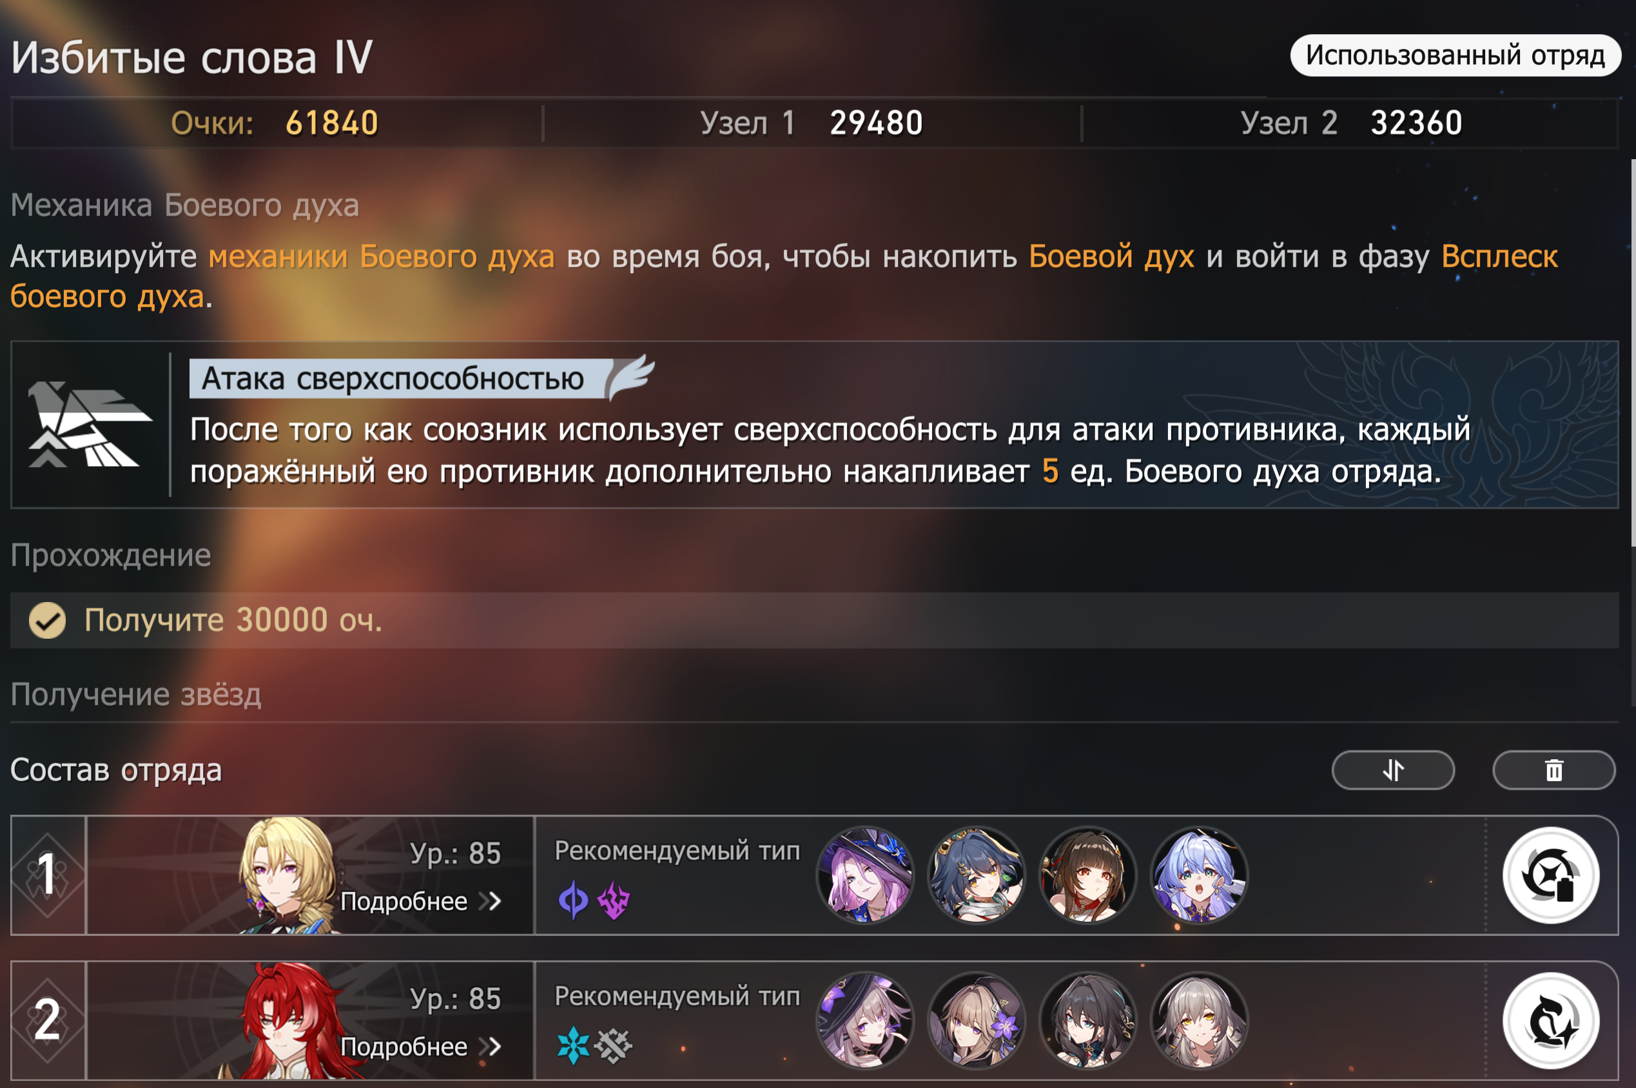Click the Quantum element icon in row 1
Screen dimensions: 1636x1088
click(x=573, y=900)
